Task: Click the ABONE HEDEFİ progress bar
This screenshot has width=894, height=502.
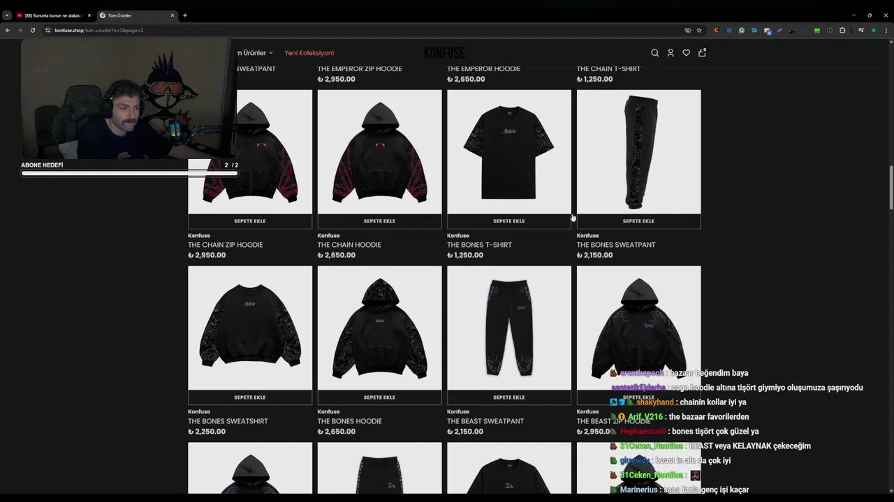Action: [x=129, y=174]
